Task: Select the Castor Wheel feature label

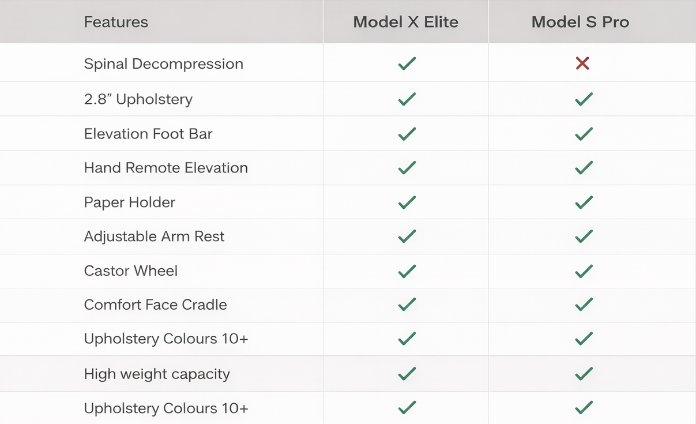Action: 131,271
